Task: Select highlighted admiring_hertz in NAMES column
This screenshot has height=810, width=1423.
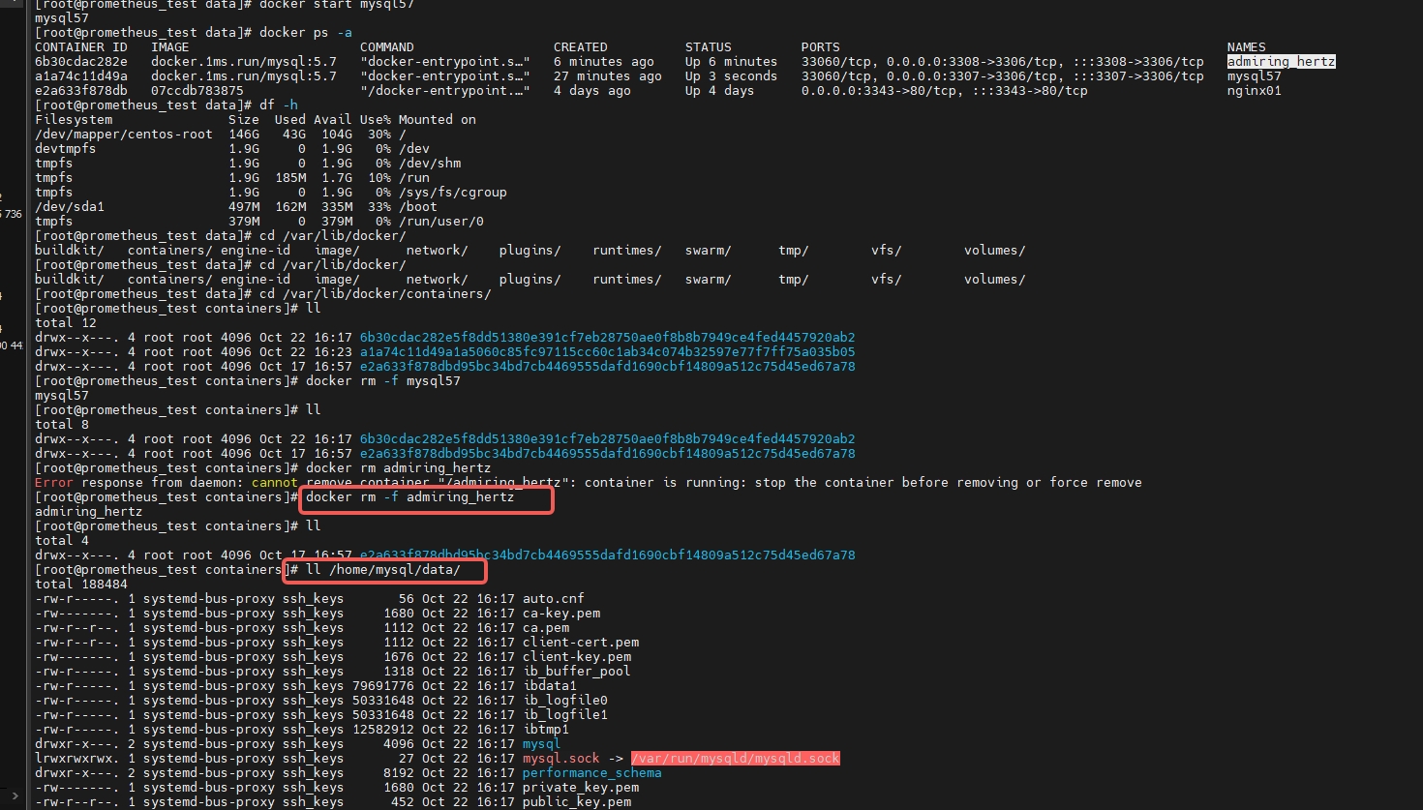Action: [x=1281, y=62]
